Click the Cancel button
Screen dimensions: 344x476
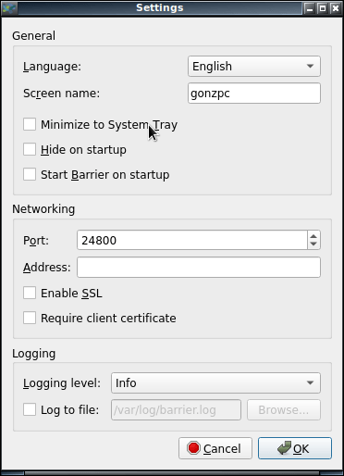[x=215, y=448]
